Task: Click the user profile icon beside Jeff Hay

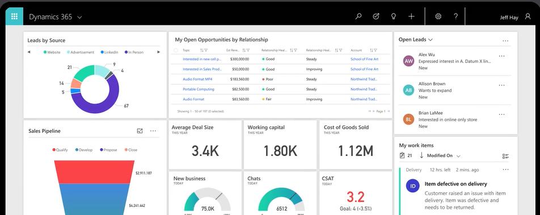Action: 528,16
